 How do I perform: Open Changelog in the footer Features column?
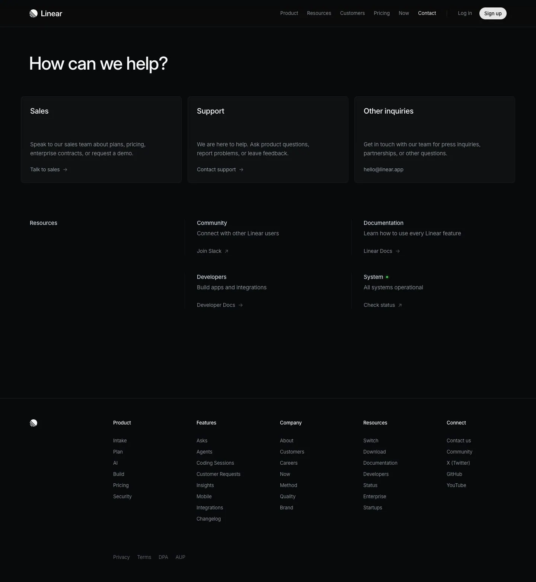[208, 519]
